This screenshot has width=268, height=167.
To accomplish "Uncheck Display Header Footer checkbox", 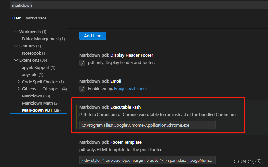I will [82, 63].
